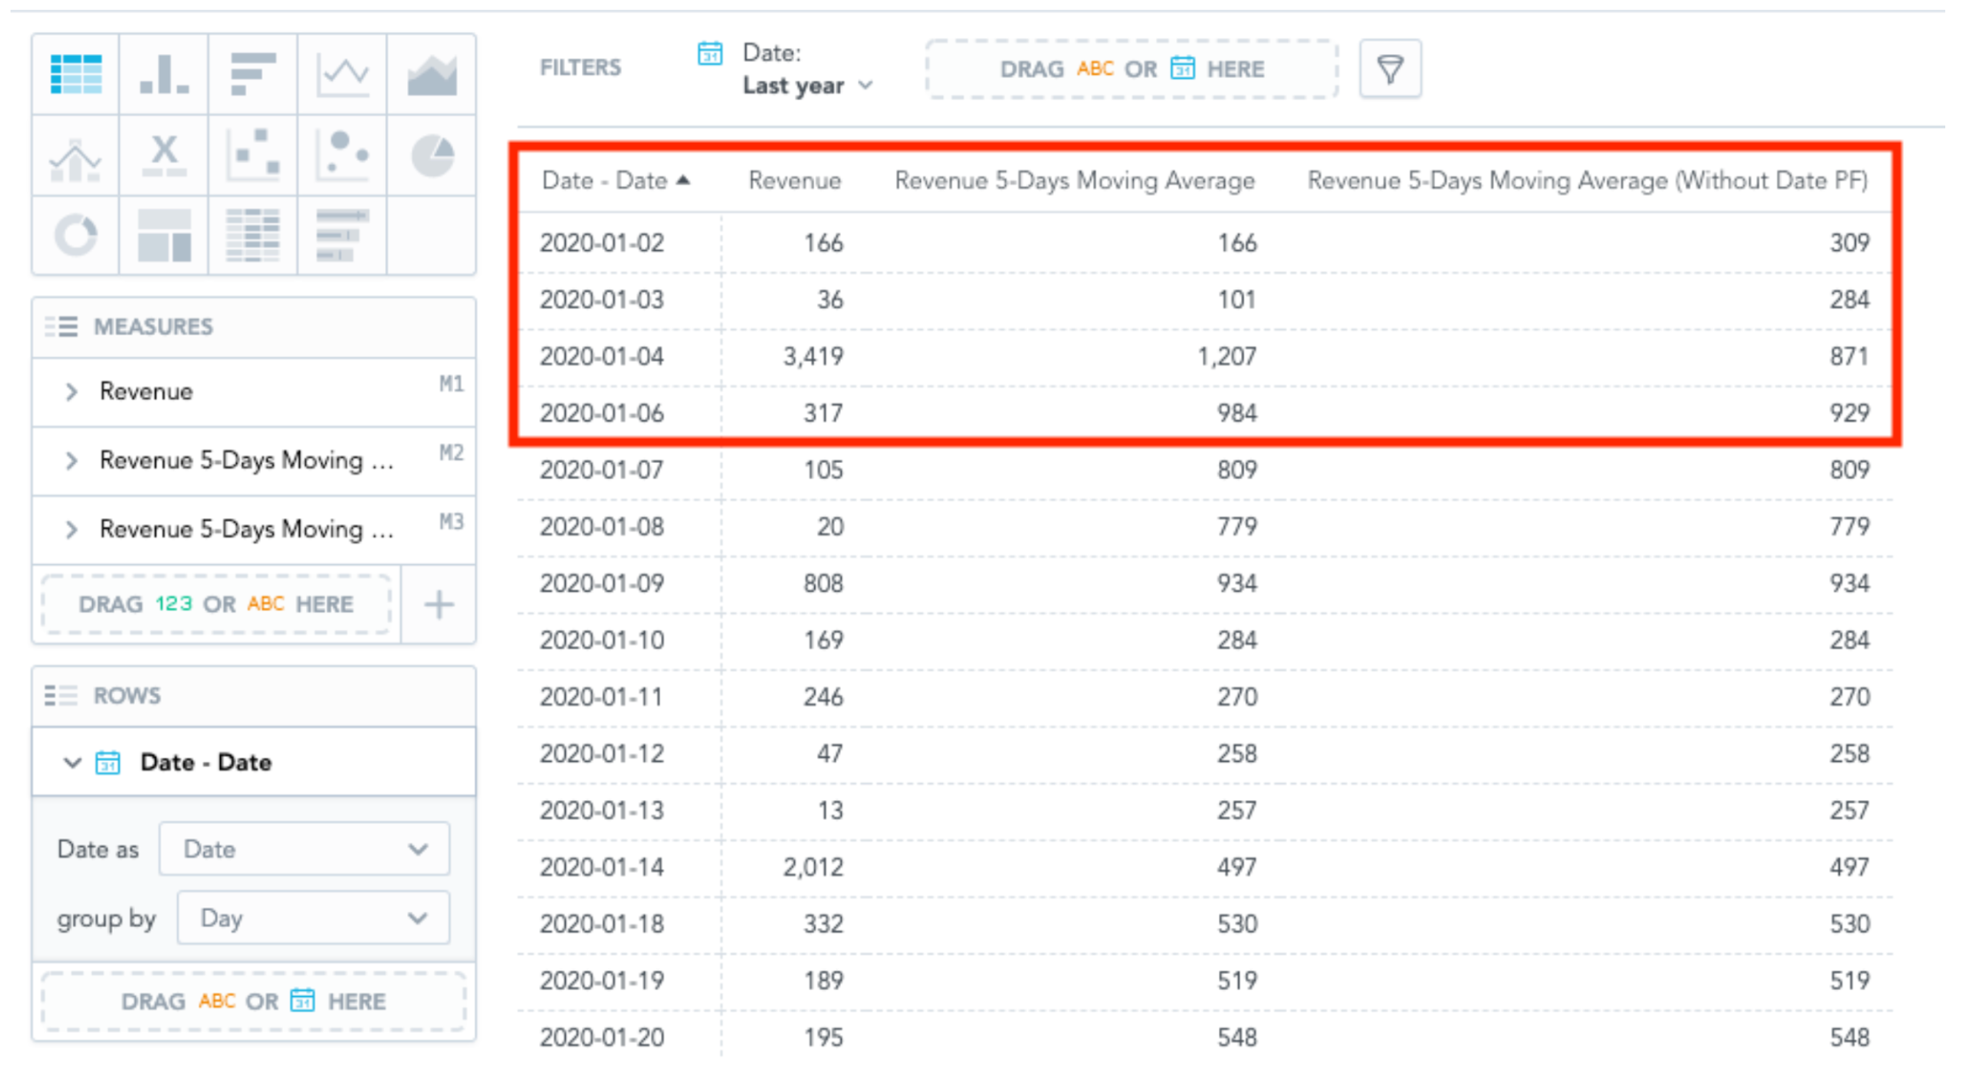Select the table visualization icon

[x=75, y=75]
